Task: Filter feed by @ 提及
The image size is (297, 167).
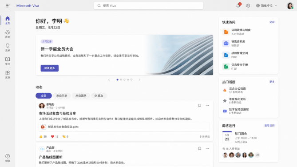Action: tap(99, 96)
